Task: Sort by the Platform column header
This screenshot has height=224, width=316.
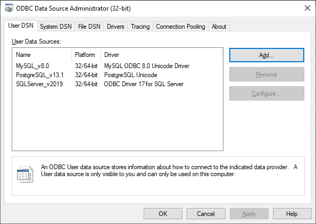Action: tap(86, 55)
